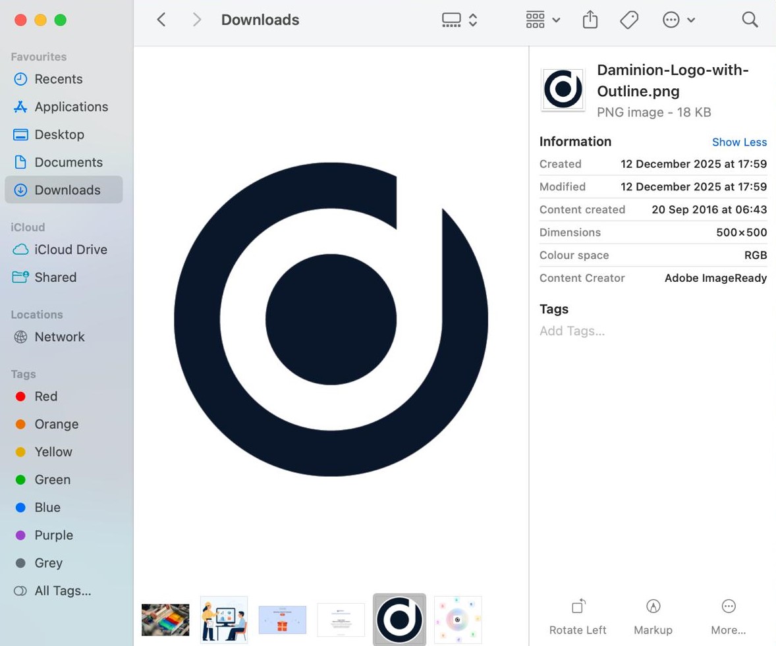
Task: Expand the group-by options dropdown
Action: click(x=543, y=20)
